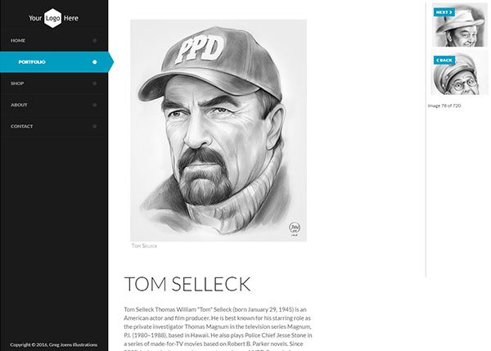Click the large portrait title heading

(x=187, y=285)
